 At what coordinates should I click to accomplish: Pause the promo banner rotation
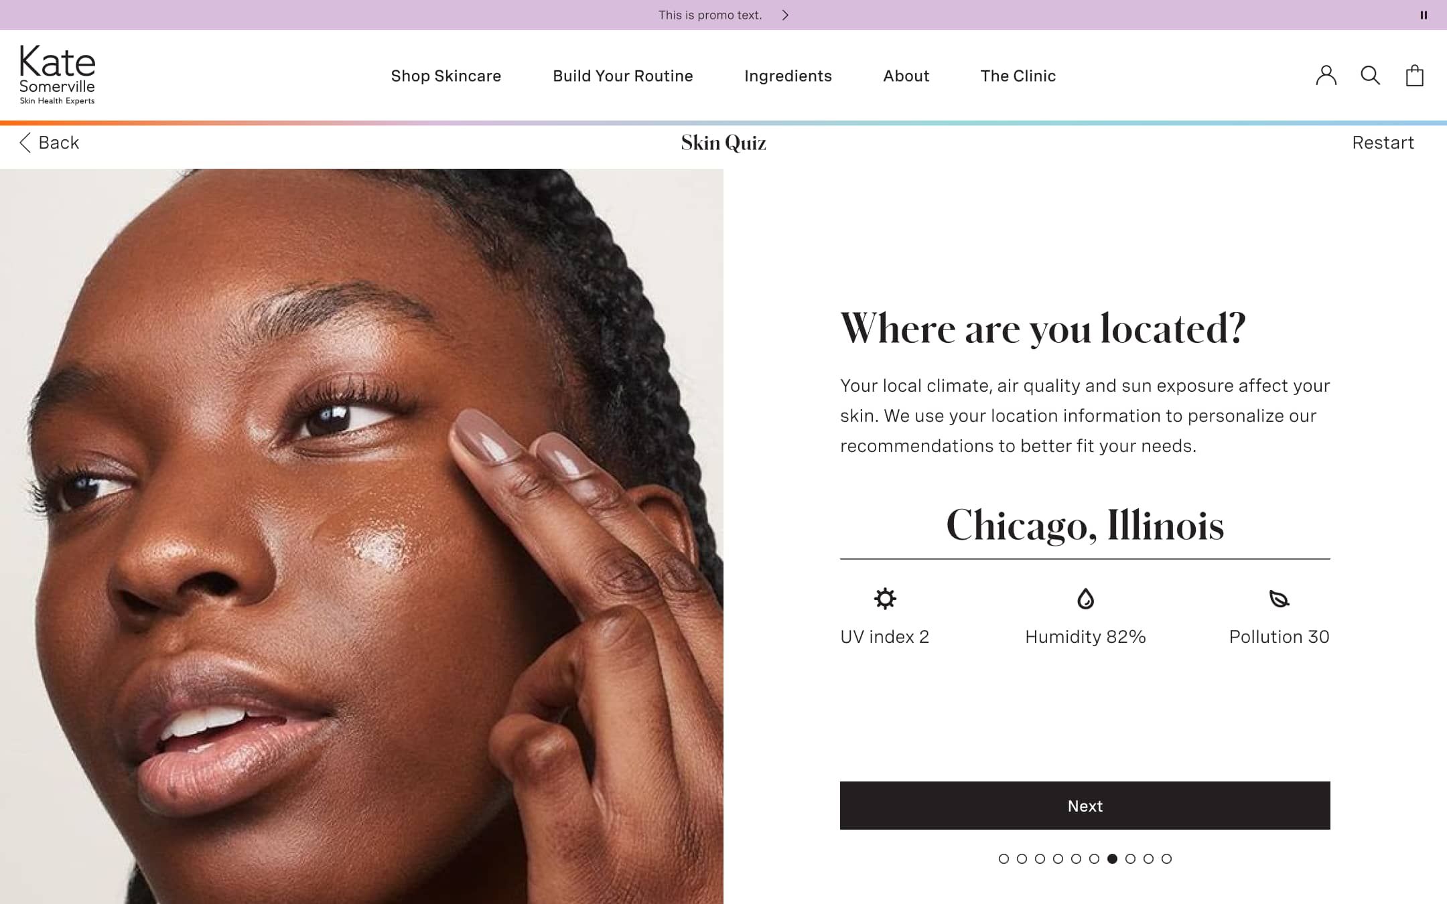(x=1424, y=15)
